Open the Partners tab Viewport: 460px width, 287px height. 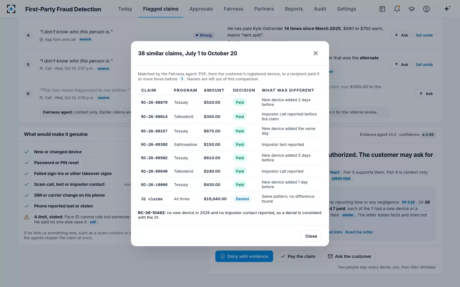pyautogui.click(x=264, y=9)
